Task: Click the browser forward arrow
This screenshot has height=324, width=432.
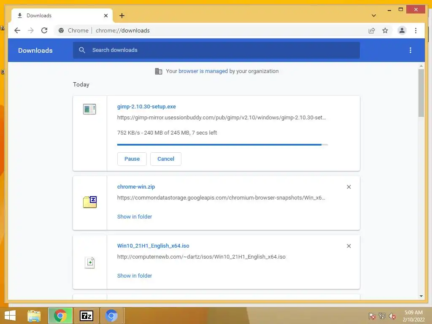Action: coord(30,30)
